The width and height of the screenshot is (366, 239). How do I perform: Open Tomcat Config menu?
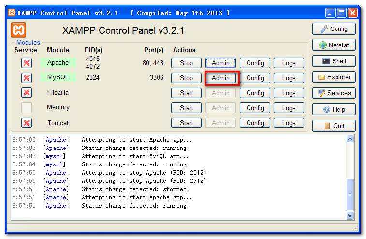(x=255, y=123)
